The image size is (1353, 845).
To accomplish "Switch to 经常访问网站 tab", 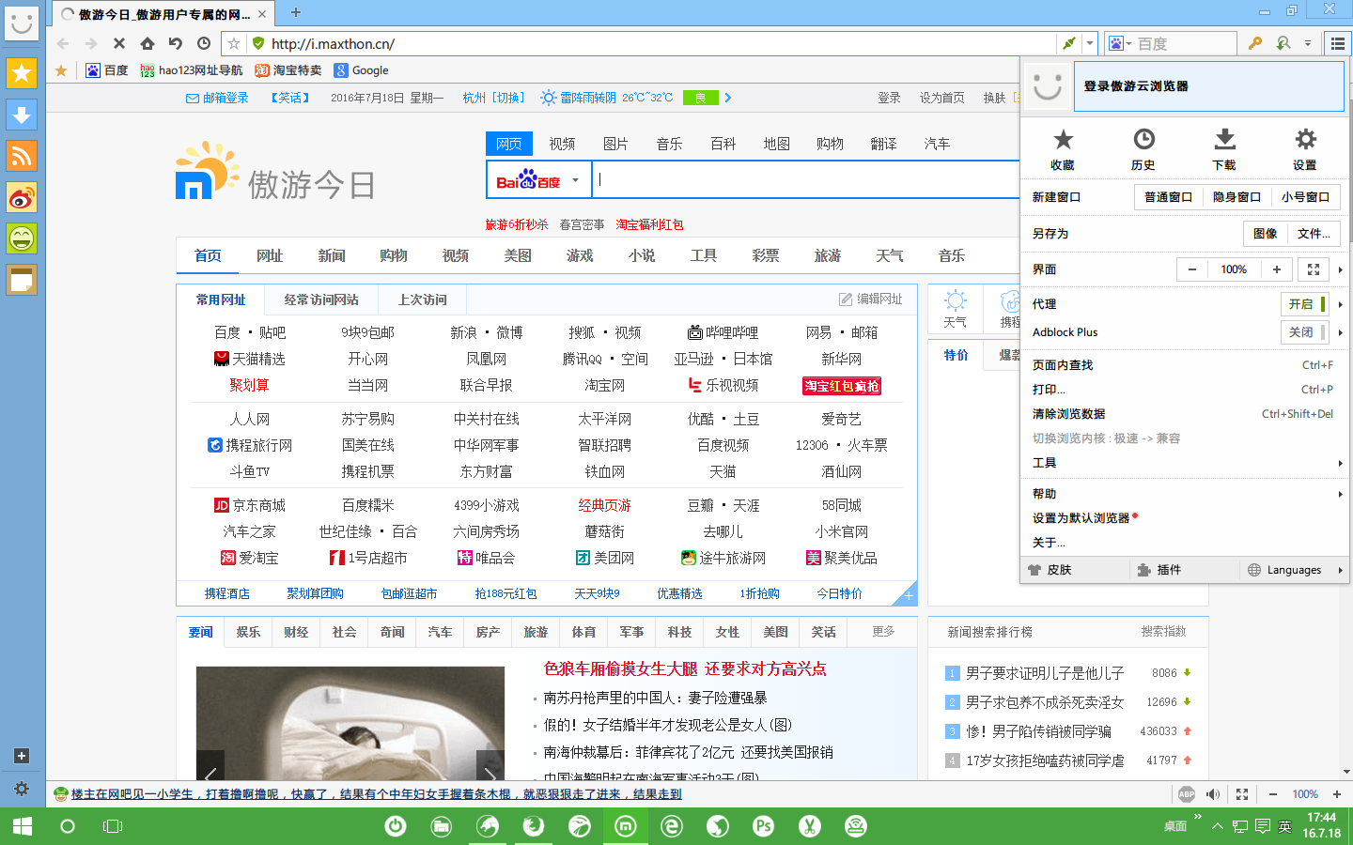I will (x=321, y=300).
